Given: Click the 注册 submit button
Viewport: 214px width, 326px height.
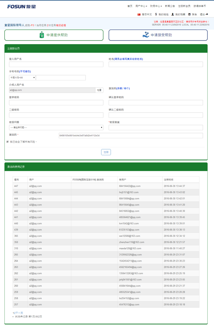Looking at the screenshot, I should pos(106,152).
